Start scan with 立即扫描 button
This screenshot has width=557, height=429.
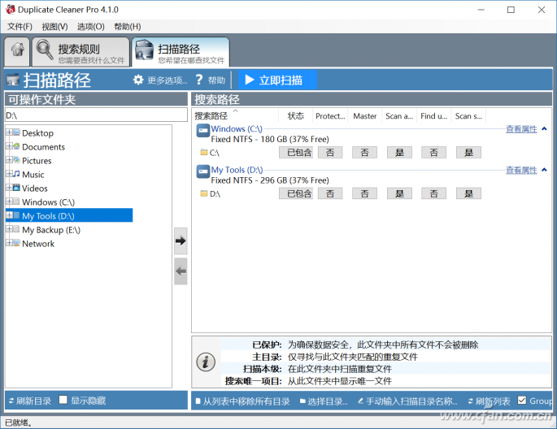(x=277, y=80)
